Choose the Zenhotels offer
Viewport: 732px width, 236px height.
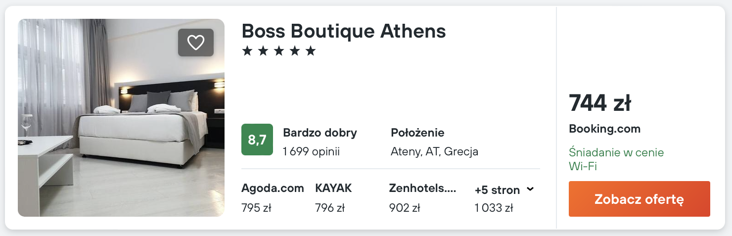tap(422, 188)
